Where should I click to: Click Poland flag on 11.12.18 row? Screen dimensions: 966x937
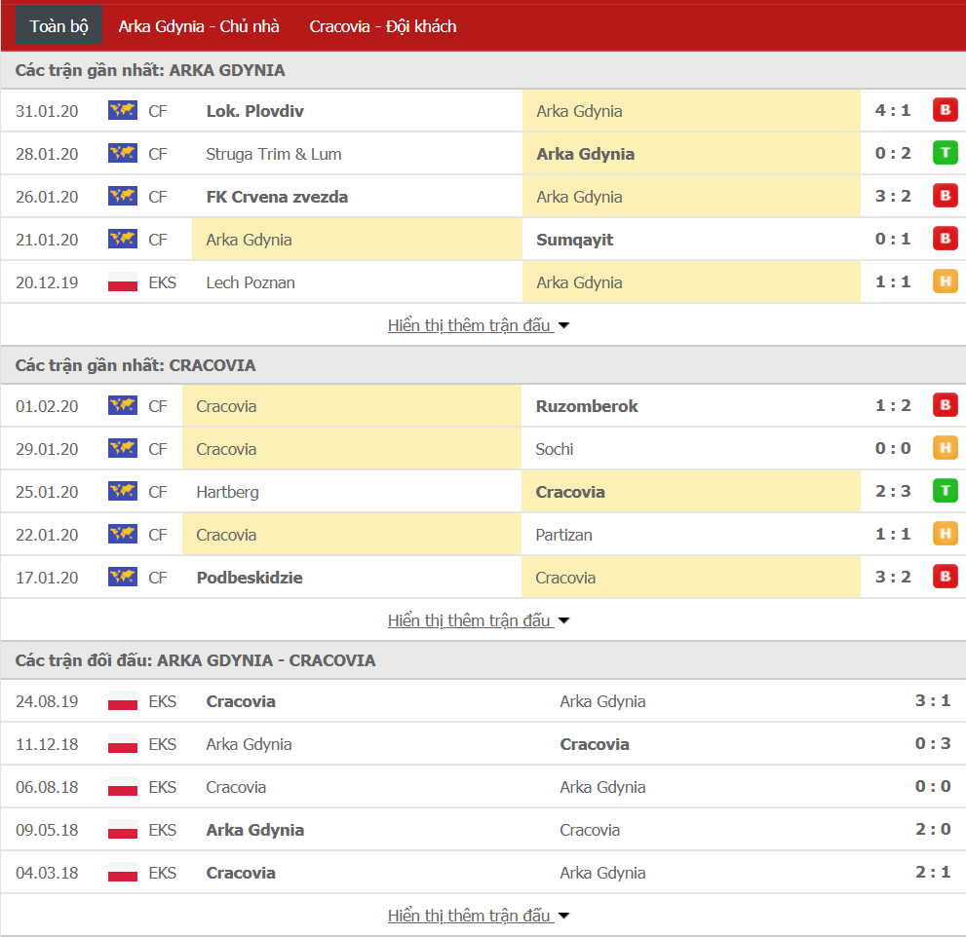pyautogui.click(x=123, y=744)
